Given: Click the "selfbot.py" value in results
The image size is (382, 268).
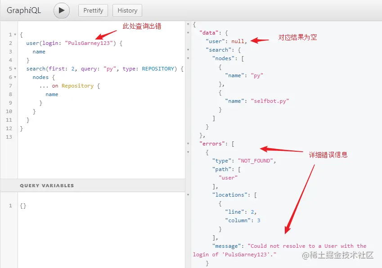Looking at the screenshot, I should (x=270, y=101).
